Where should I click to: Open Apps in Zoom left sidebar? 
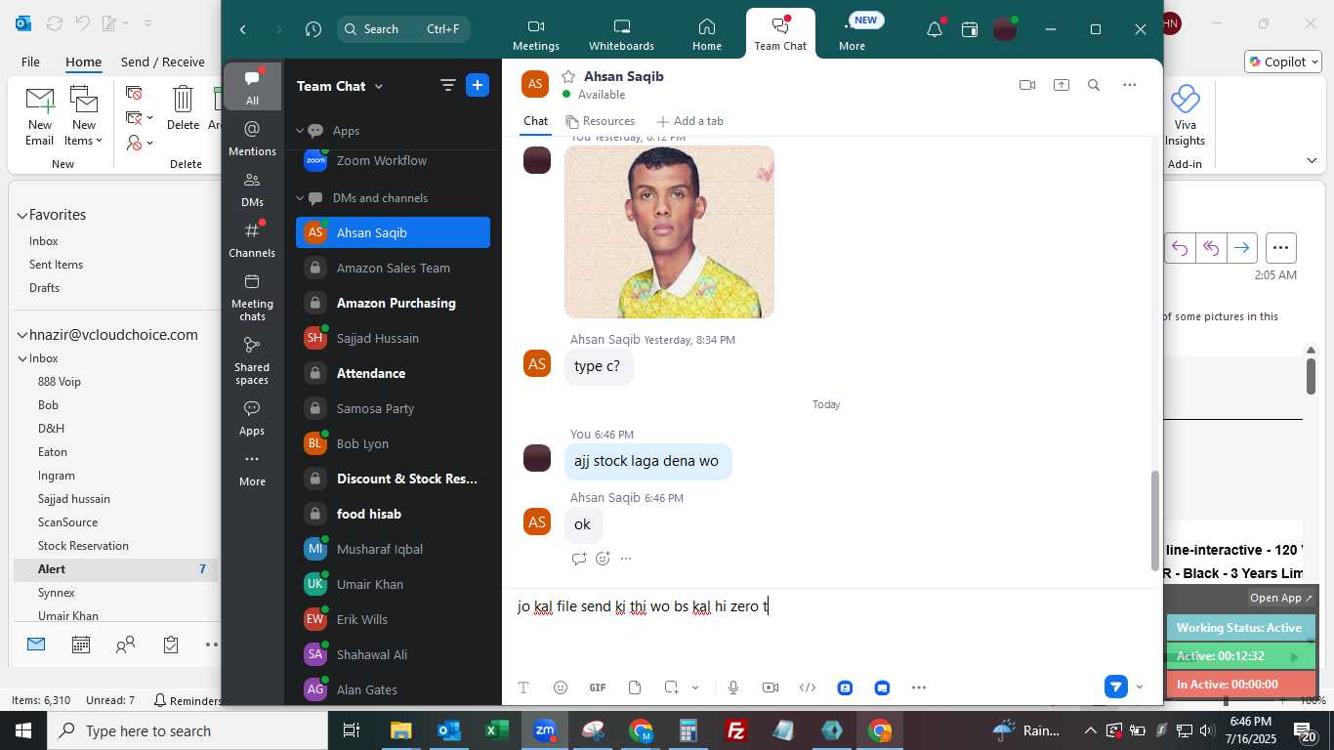[x=252, y=418]
